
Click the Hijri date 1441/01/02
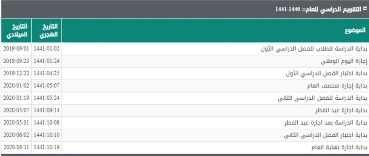(46, 49)
